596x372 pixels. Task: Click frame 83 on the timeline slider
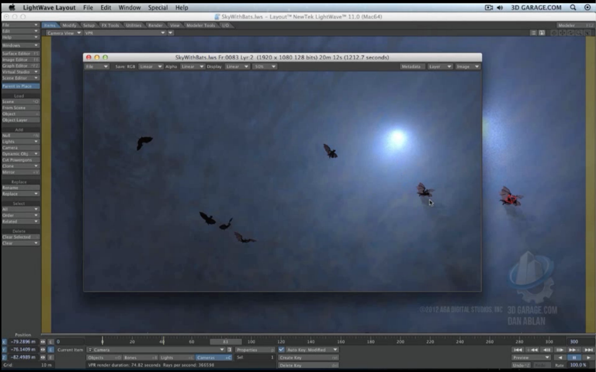(226, 342)
